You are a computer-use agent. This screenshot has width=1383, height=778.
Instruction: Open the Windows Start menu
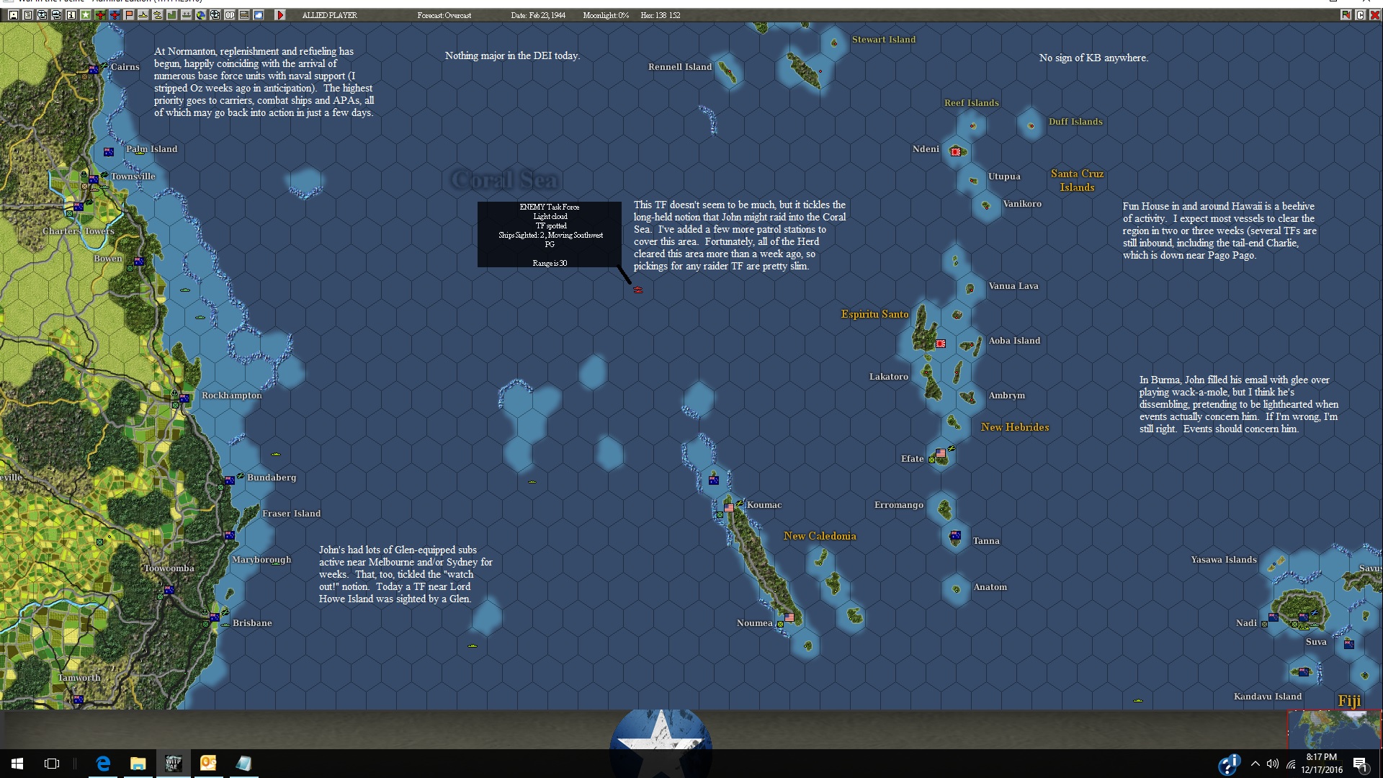coord(16,764)
